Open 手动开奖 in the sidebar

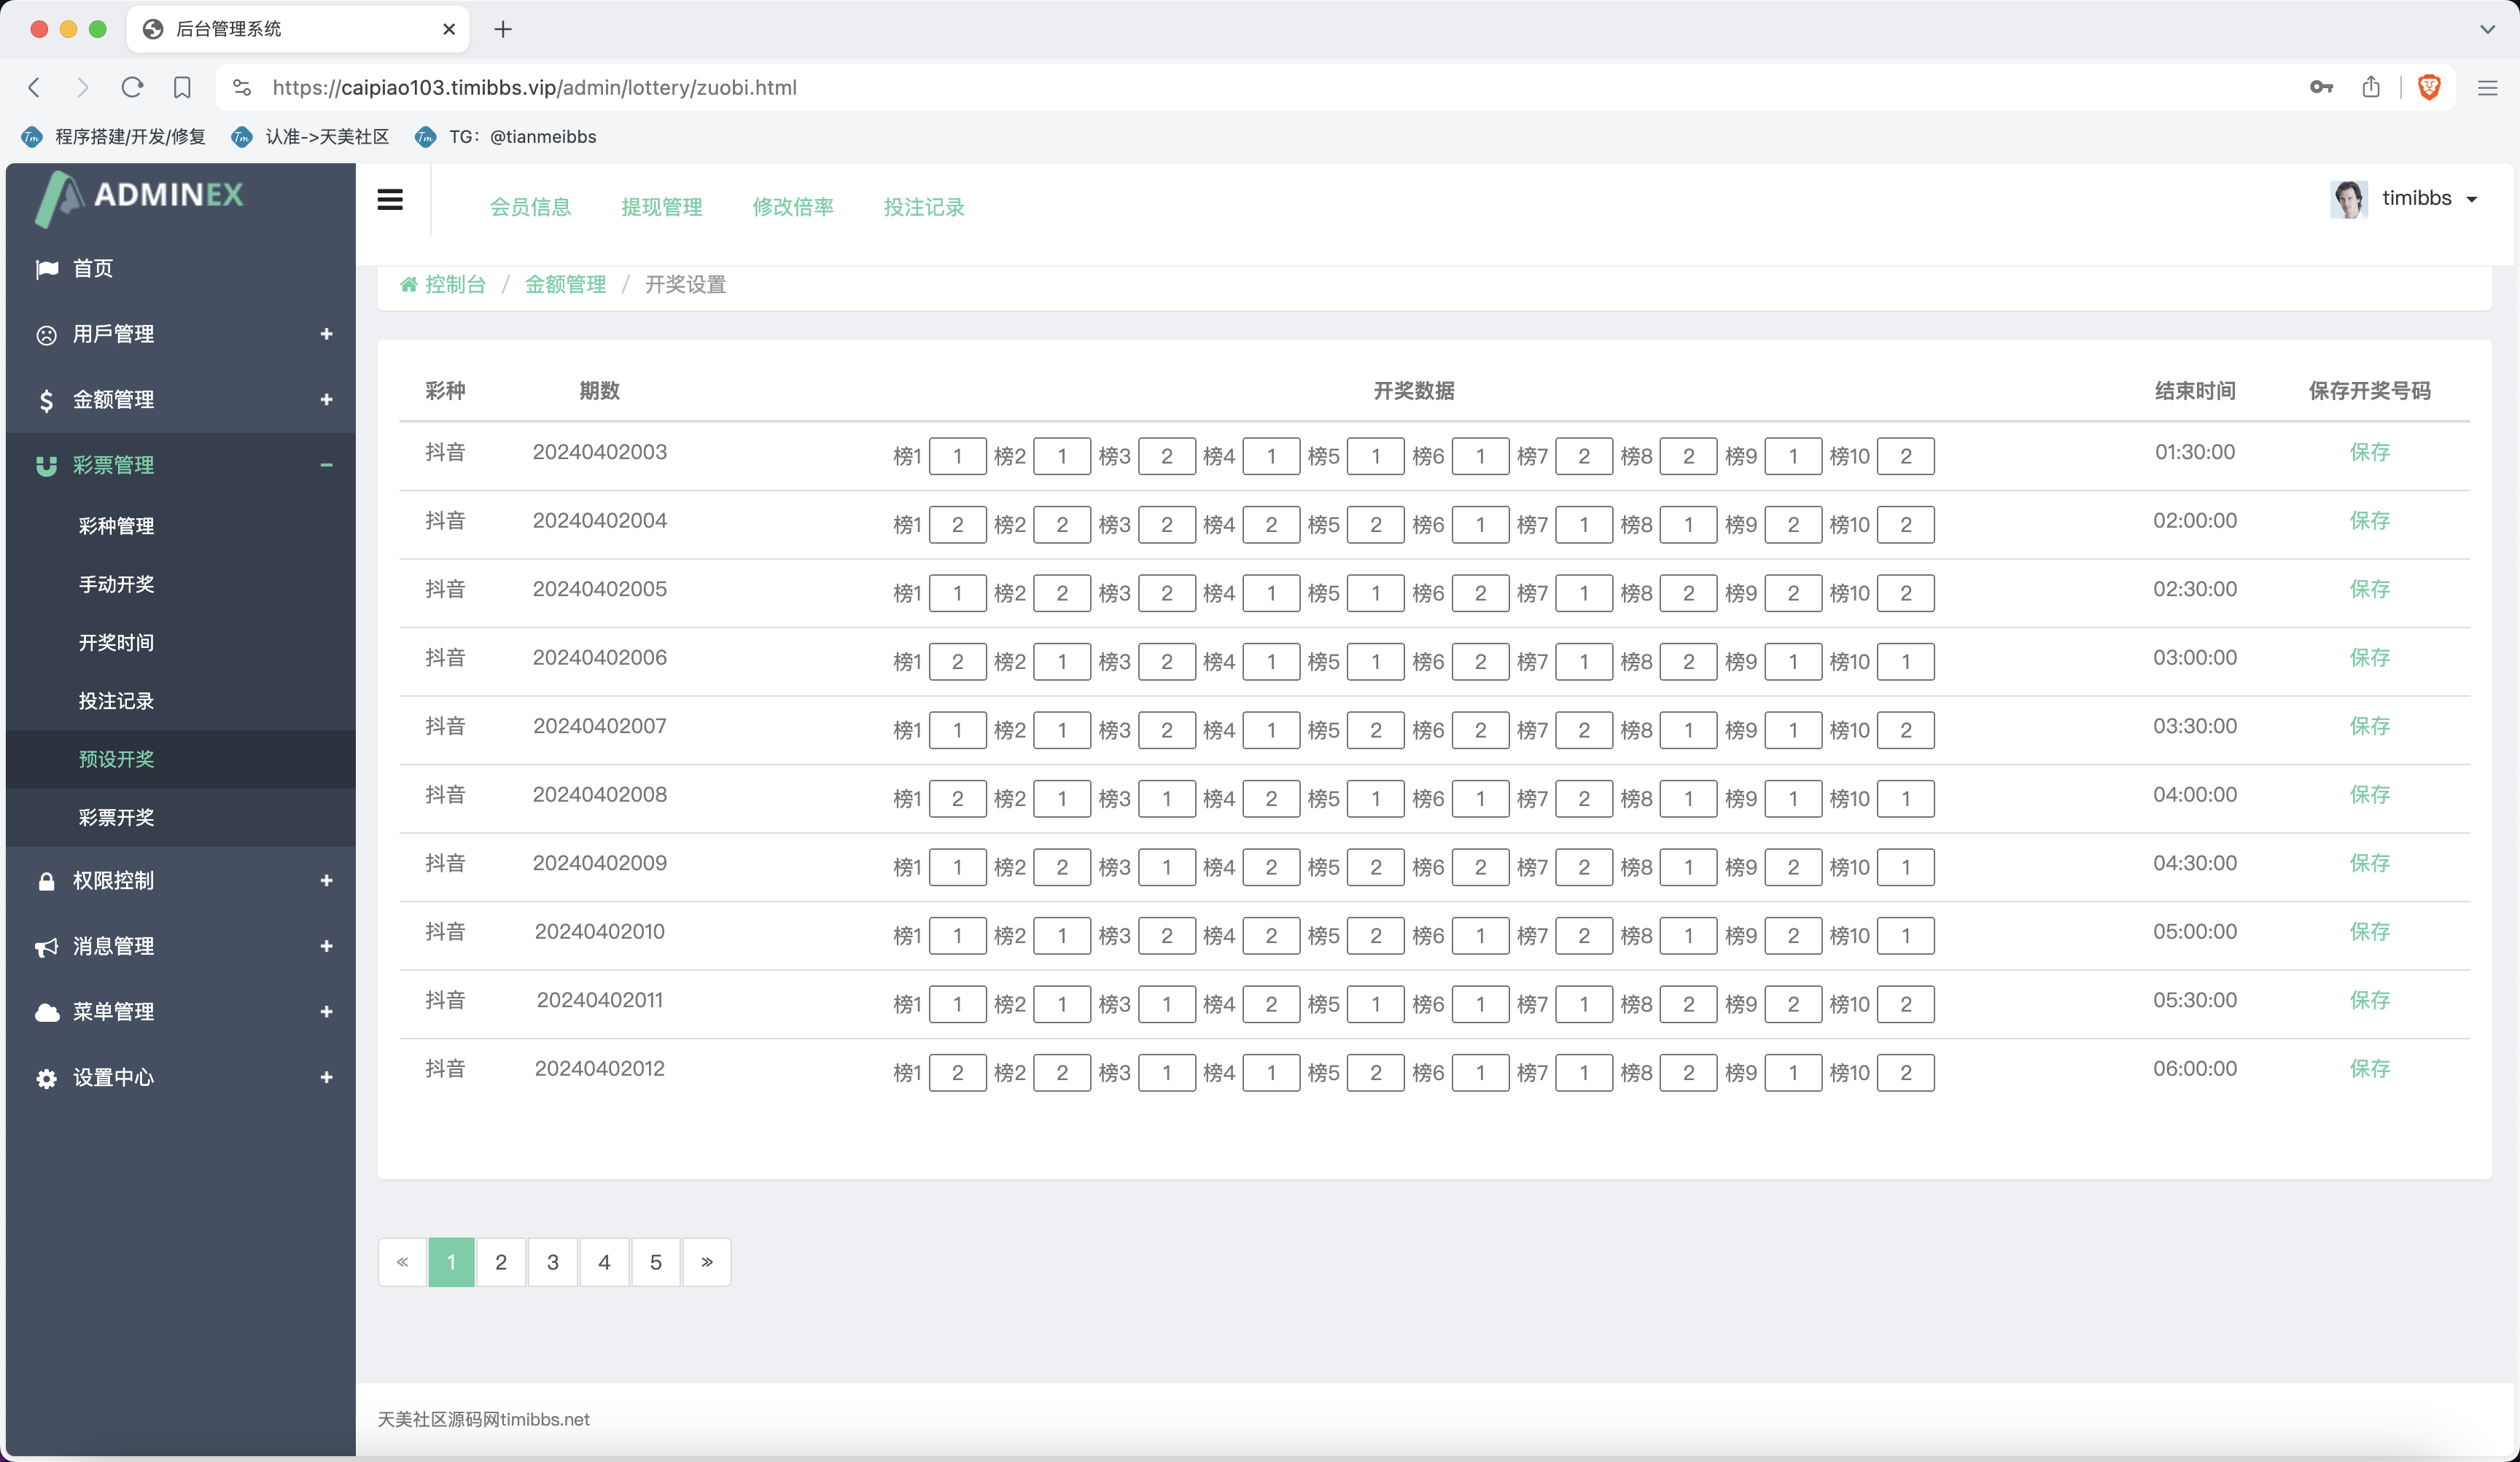[116, 584]
